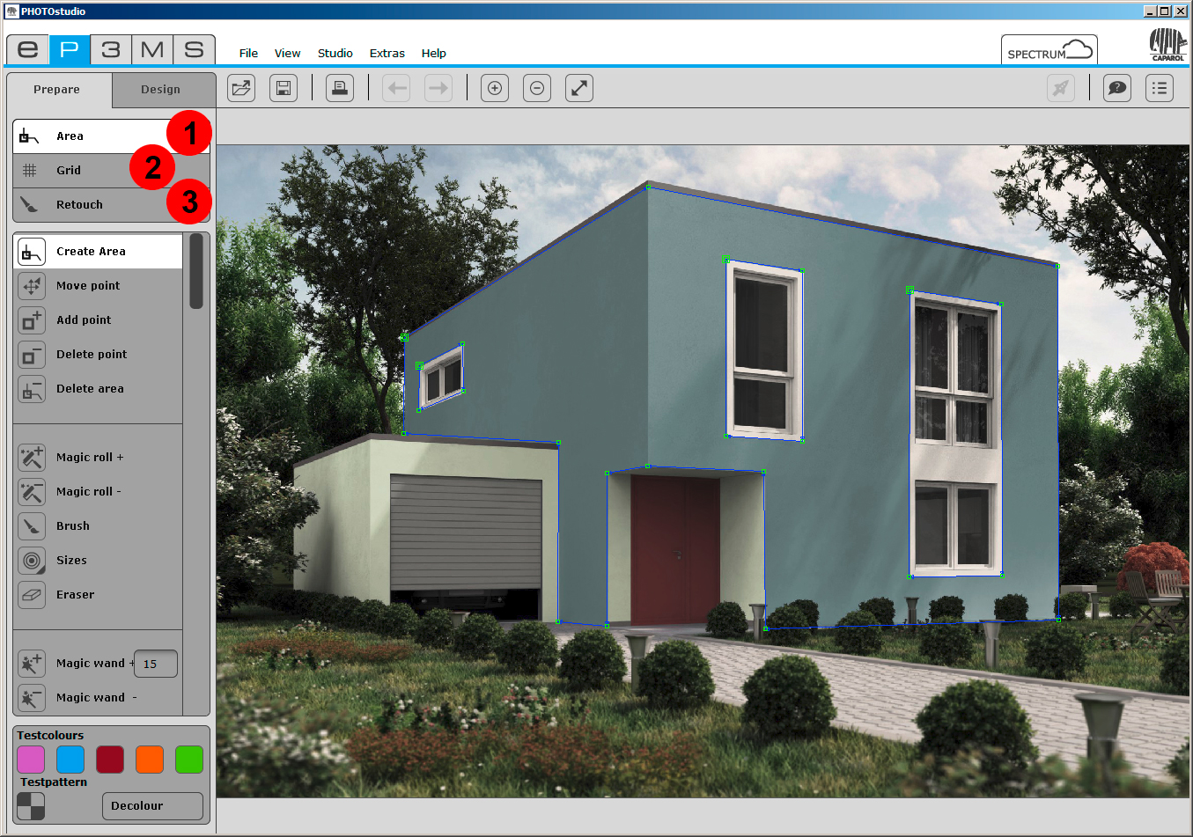The height and width of the screenshot is (837, 1193).
Task: Select the Brush tool
Action: coord(98,526)
